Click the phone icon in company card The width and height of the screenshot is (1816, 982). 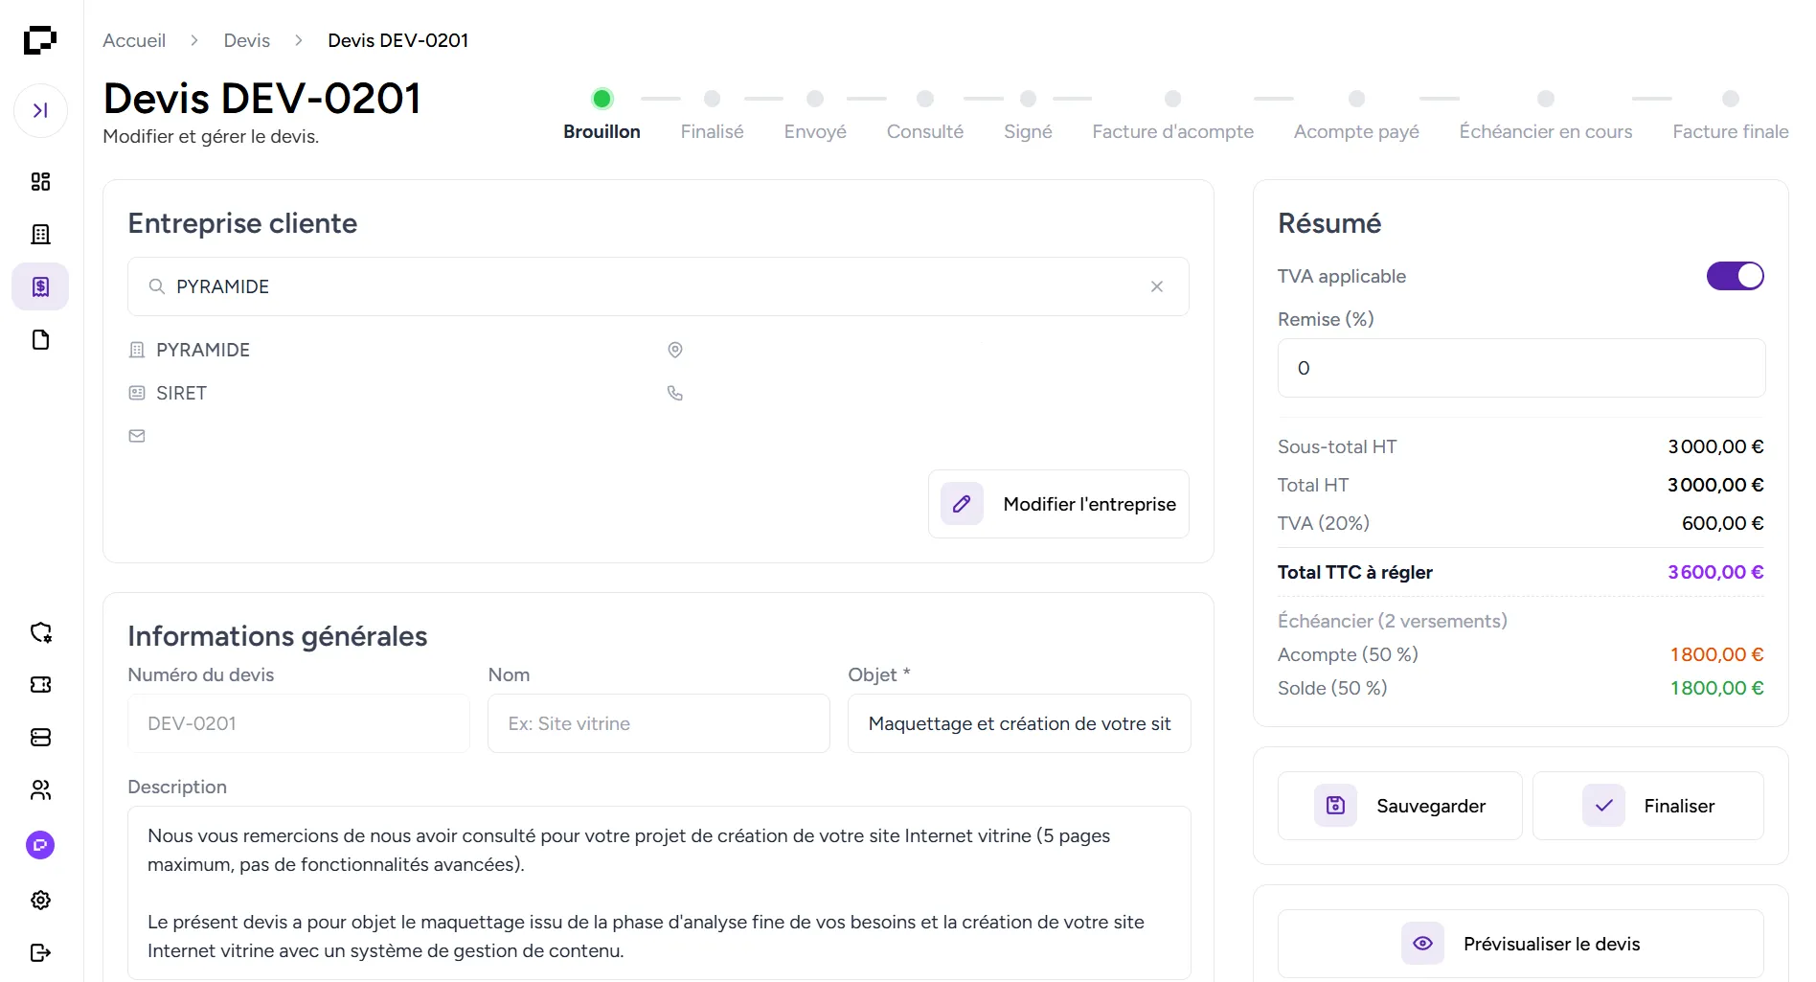[x=675, y=393]
